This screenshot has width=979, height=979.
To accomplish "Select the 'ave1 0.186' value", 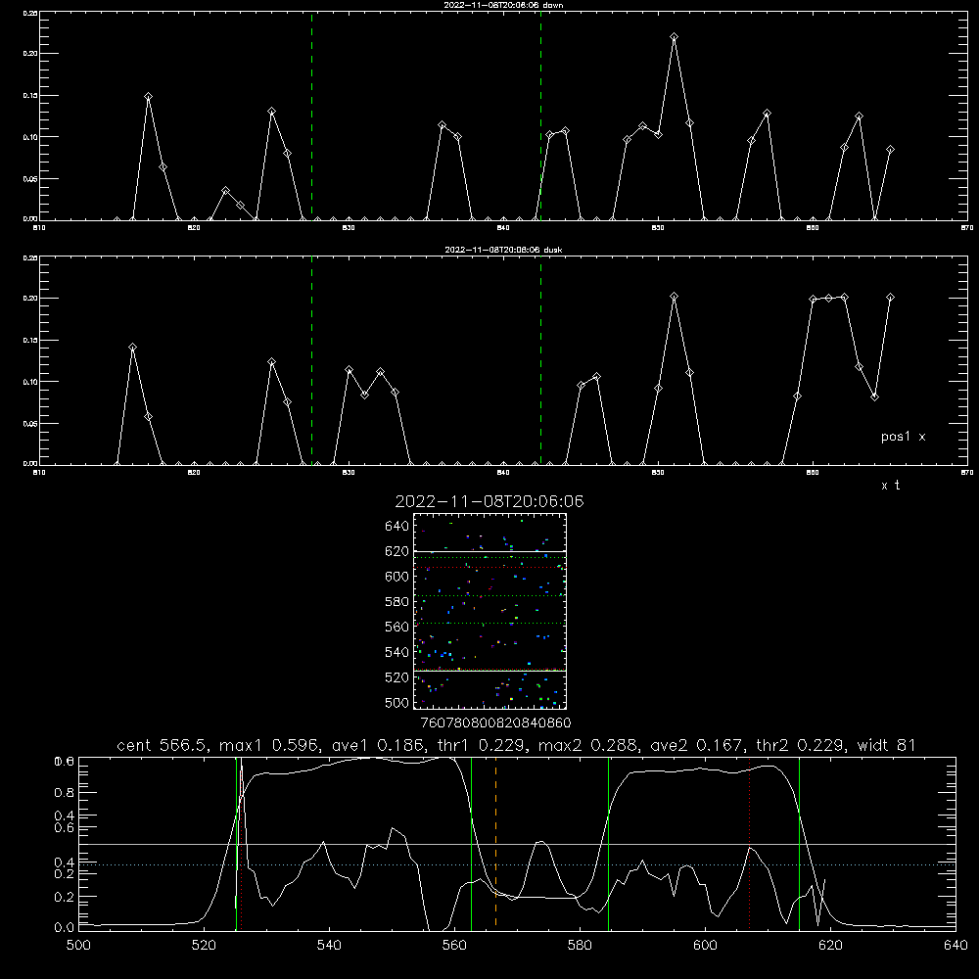I will 379,745.
